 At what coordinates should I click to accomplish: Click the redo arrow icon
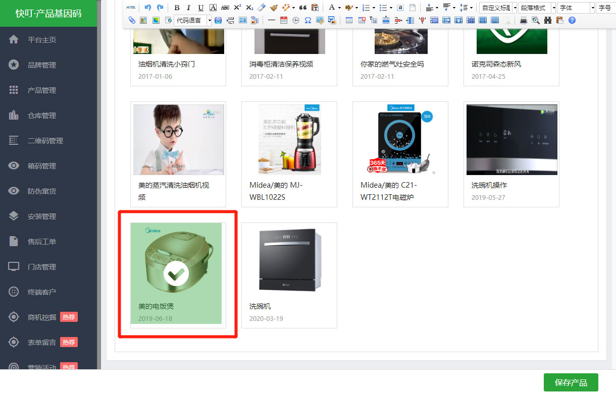click(160, 8)
